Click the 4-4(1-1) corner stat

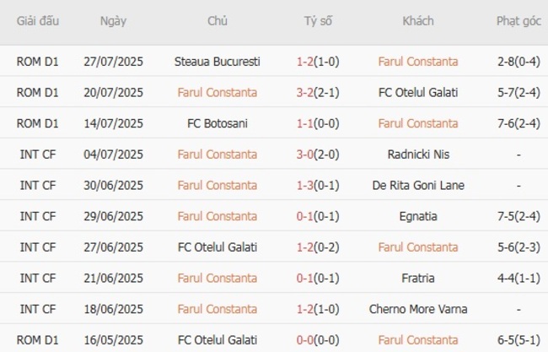pos(518,278)
